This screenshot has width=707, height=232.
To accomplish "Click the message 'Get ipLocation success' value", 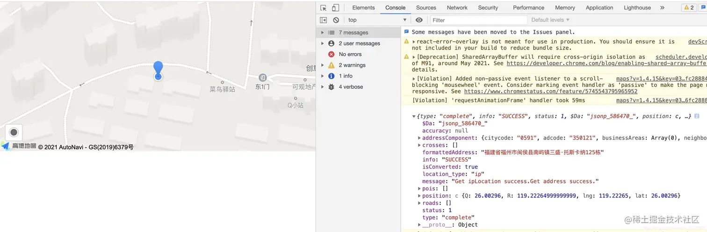I will tap(525, 181).
